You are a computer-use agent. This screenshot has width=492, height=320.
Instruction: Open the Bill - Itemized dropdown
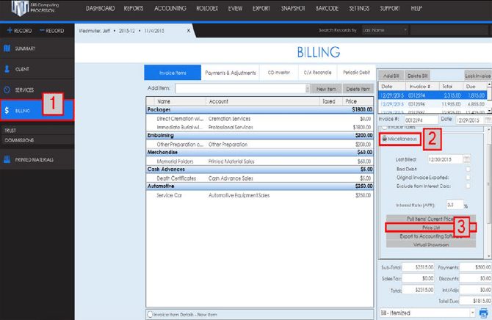(471, 313)
